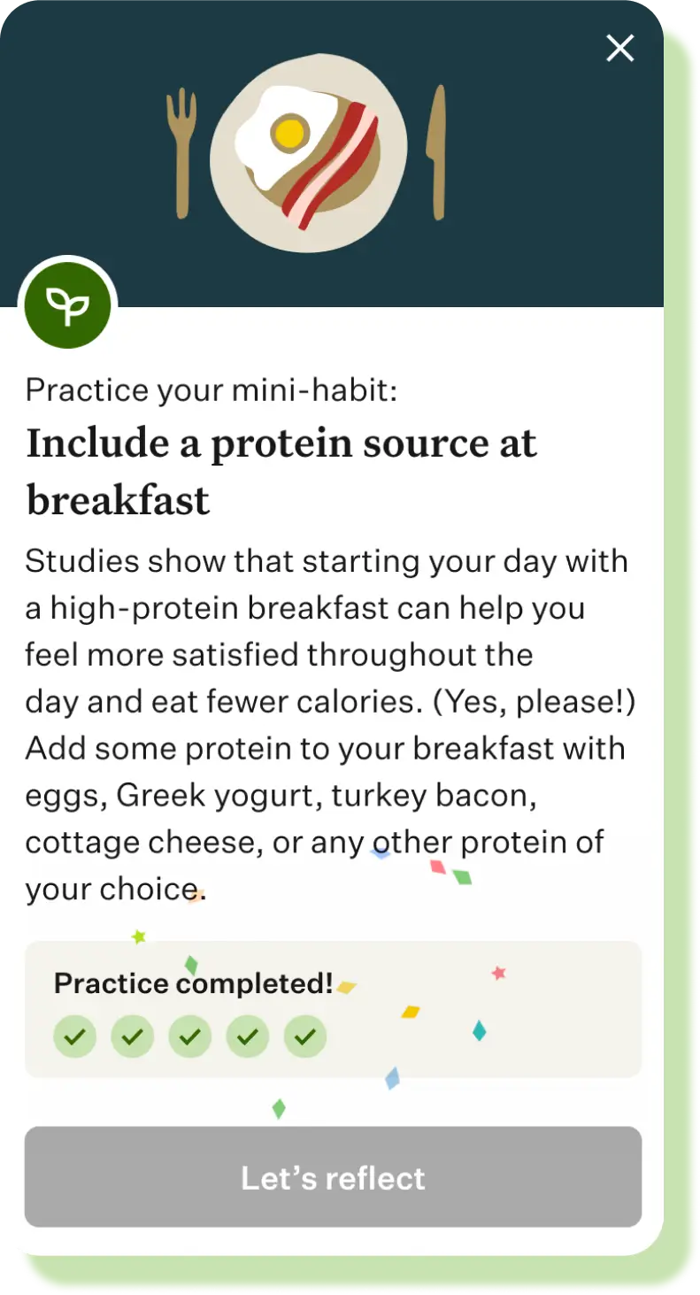Screen dimensions: 700x1295
Task: Click the "Practice your mini-habit:" label
Action: tap(212, 389)
